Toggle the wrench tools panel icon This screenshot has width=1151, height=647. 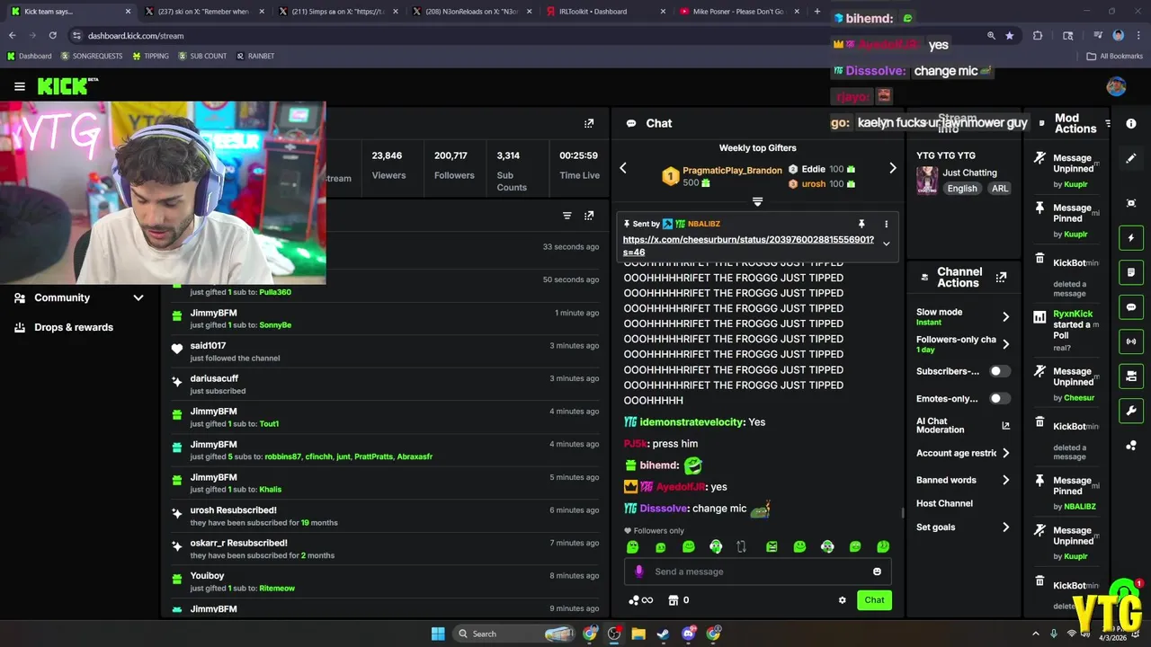tap(1131, 411)
